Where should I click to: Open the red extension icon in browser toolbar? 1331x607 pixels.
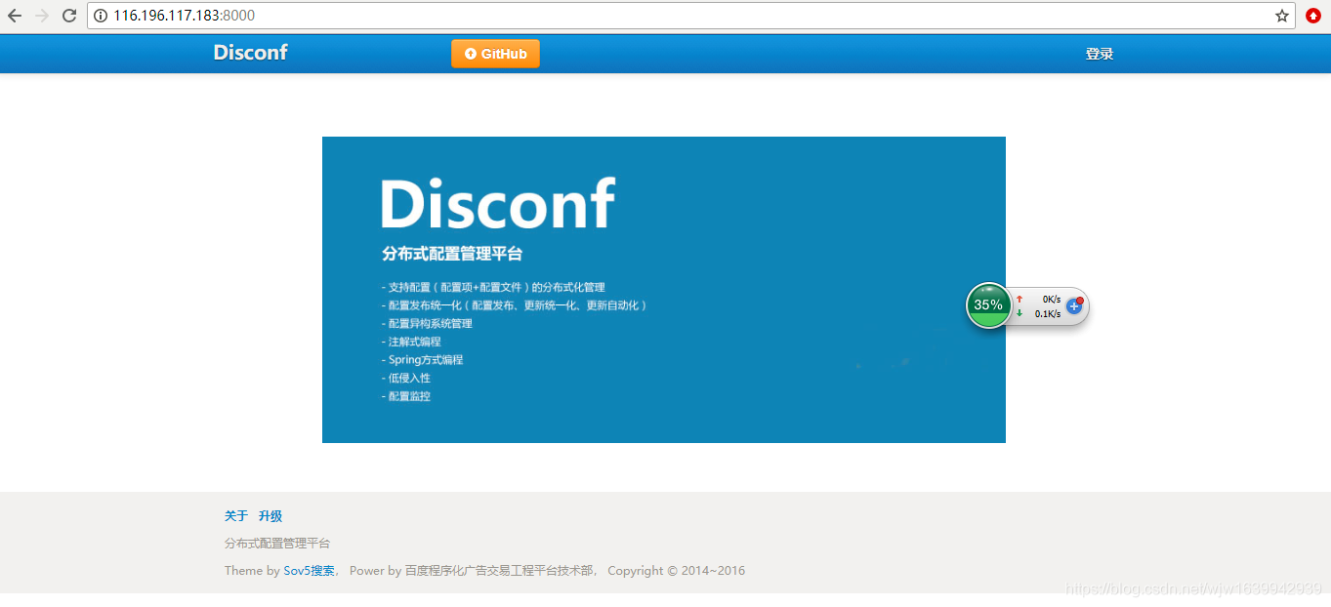(x=1313, y=16)
